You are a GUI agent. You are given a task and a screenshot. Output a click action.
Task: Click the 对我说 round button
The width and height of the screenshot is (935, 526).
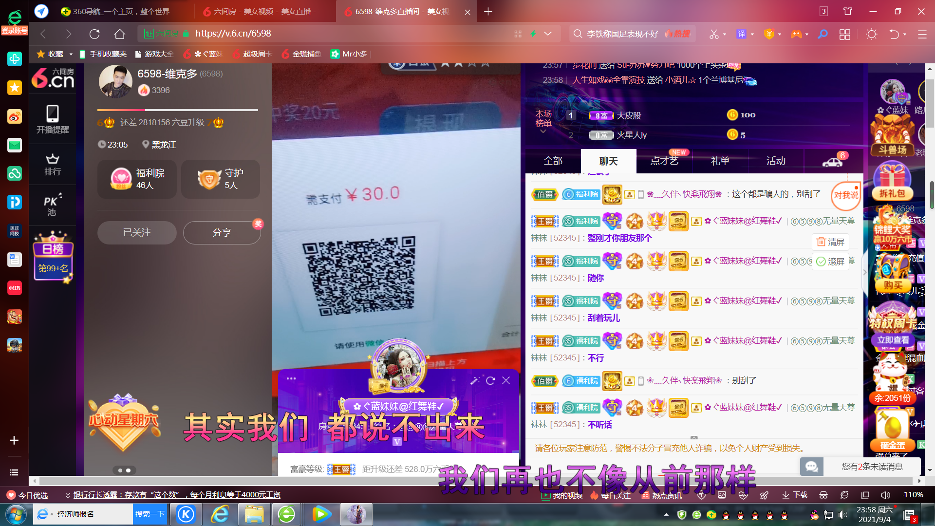point(846,195)
